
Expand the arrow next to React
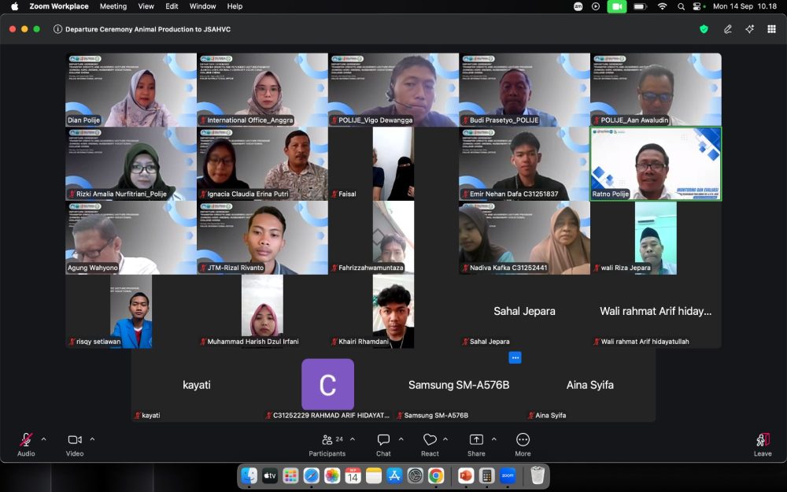[445, 439]
